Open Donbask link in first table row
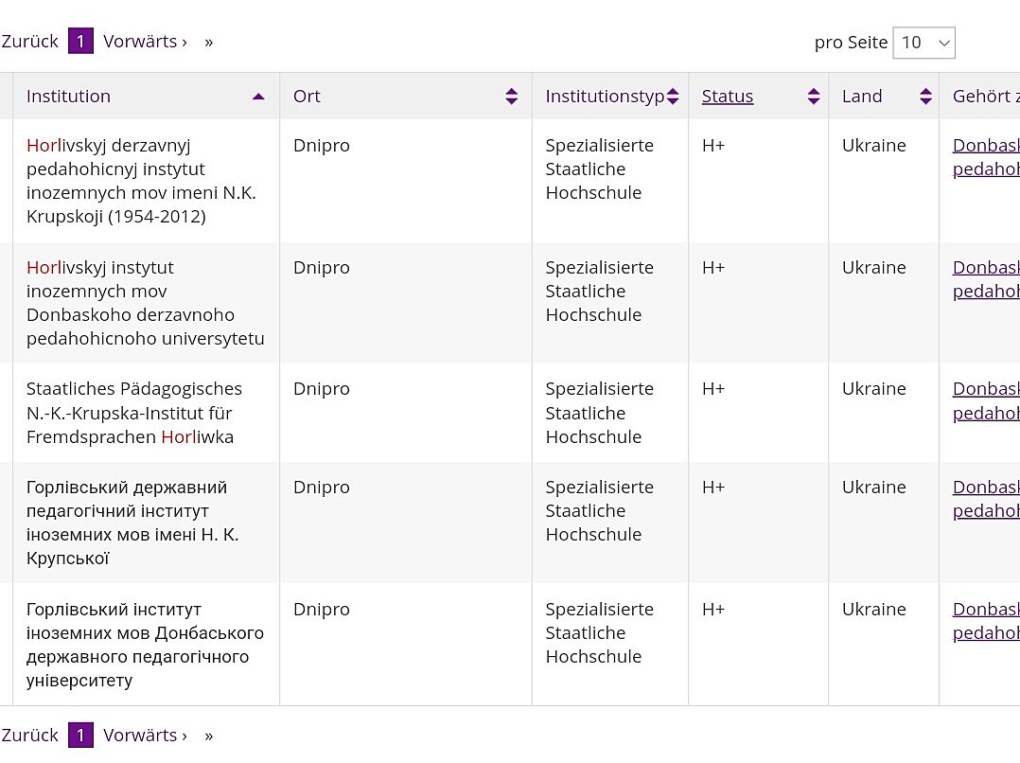This screenshot has width=1020, height=763. pyautogui.click(x=985, y=146)
